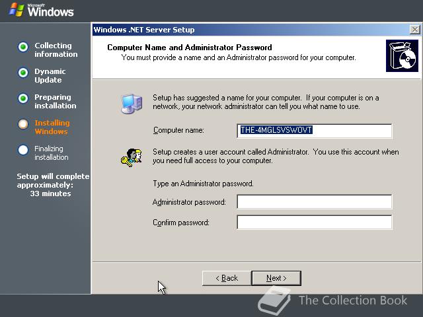
Task: Click the 'Confirm password:' label
Action: coord(181,223)
